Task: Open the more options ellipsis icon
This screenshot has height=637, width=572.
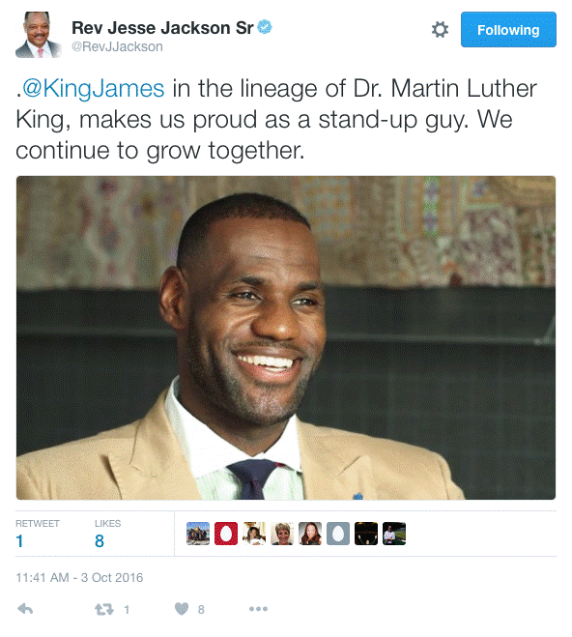Action: (x=258, y=609)
